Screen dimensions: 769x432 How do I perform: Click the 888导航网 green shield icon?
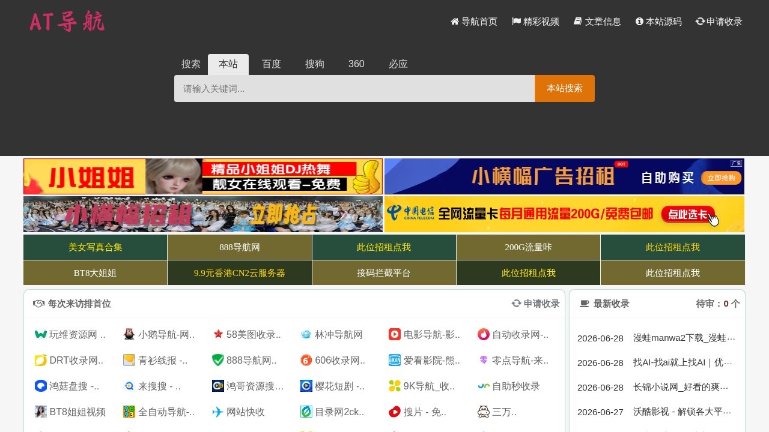pyautogui.click(x=218, y=361)
